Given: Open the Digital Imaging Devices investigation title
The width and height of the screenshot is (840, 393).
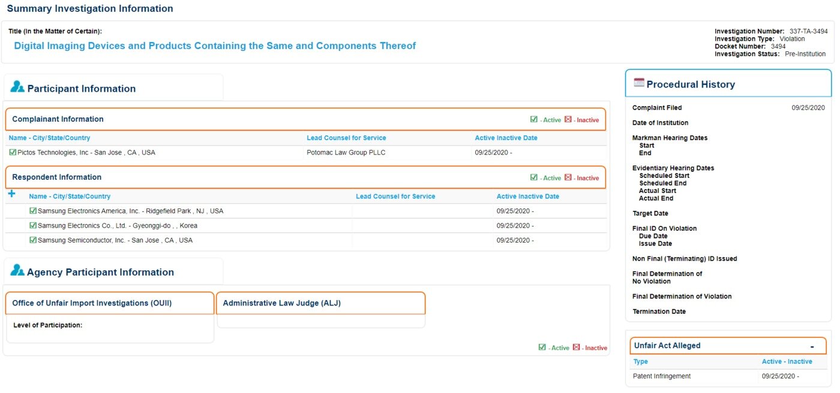Looking at the screenshot, I should point(215,46).
